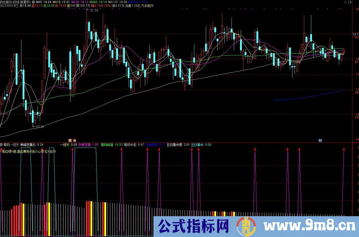Click the date 2021/05/19/三 in the info line

(x=10, y=5)
